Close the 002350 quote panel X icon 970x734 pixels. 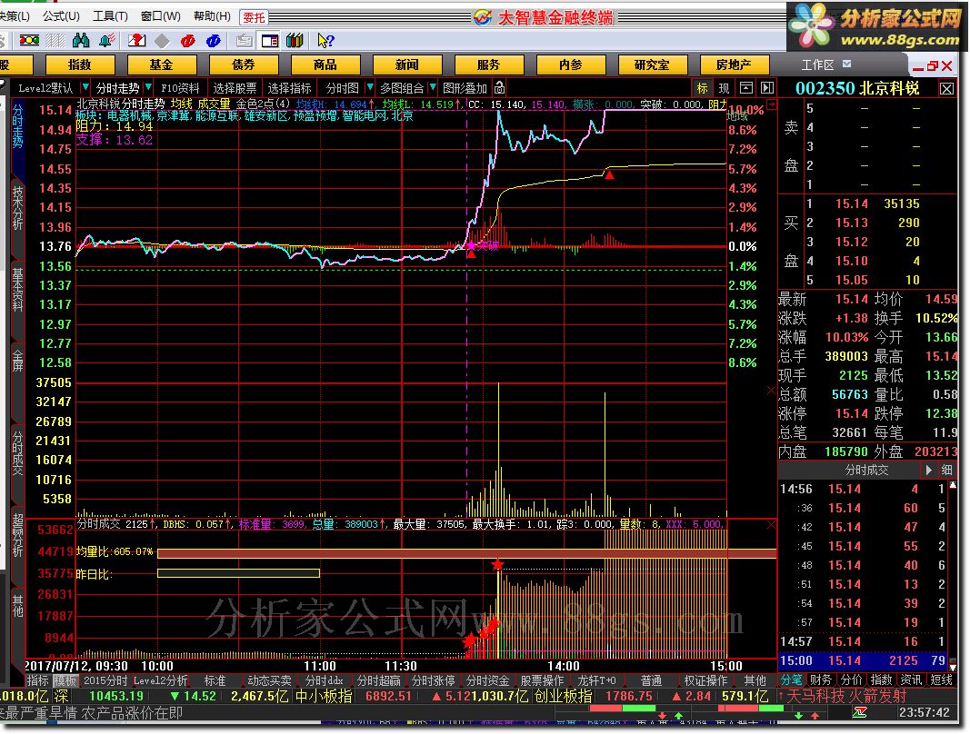coord(946,88)
